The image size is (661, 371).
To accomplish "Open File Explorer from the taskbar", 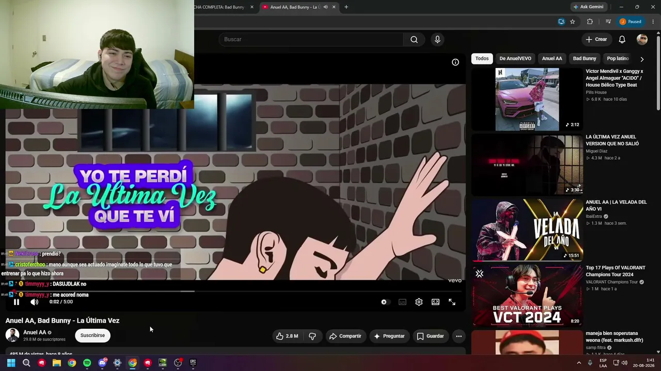I will tap(57, 363).
